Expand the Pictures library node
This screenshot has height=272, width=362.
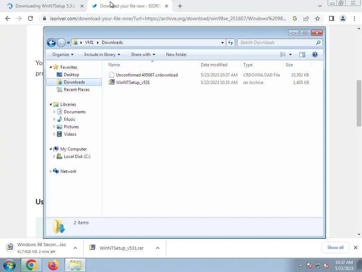[54, 127]
